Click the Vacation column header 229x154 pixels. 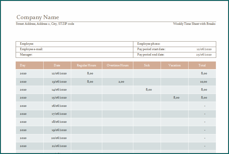click(x=175, y=65)
